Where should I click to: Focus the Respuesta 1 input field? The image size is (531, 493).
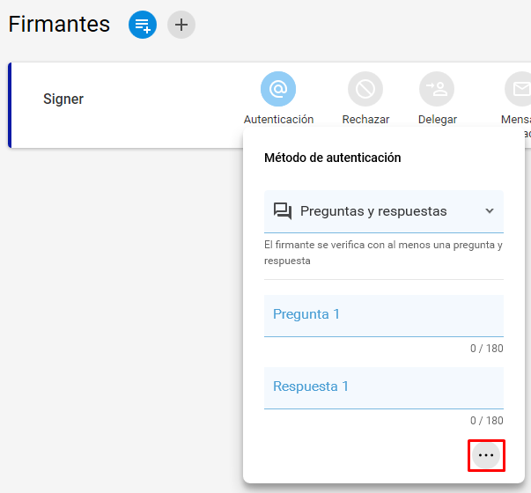point(384,388)
